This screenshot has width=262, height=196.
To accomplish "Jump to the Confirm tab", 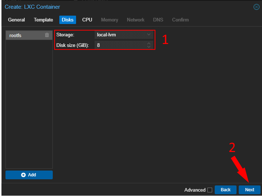I will click(x=180, y=20).
